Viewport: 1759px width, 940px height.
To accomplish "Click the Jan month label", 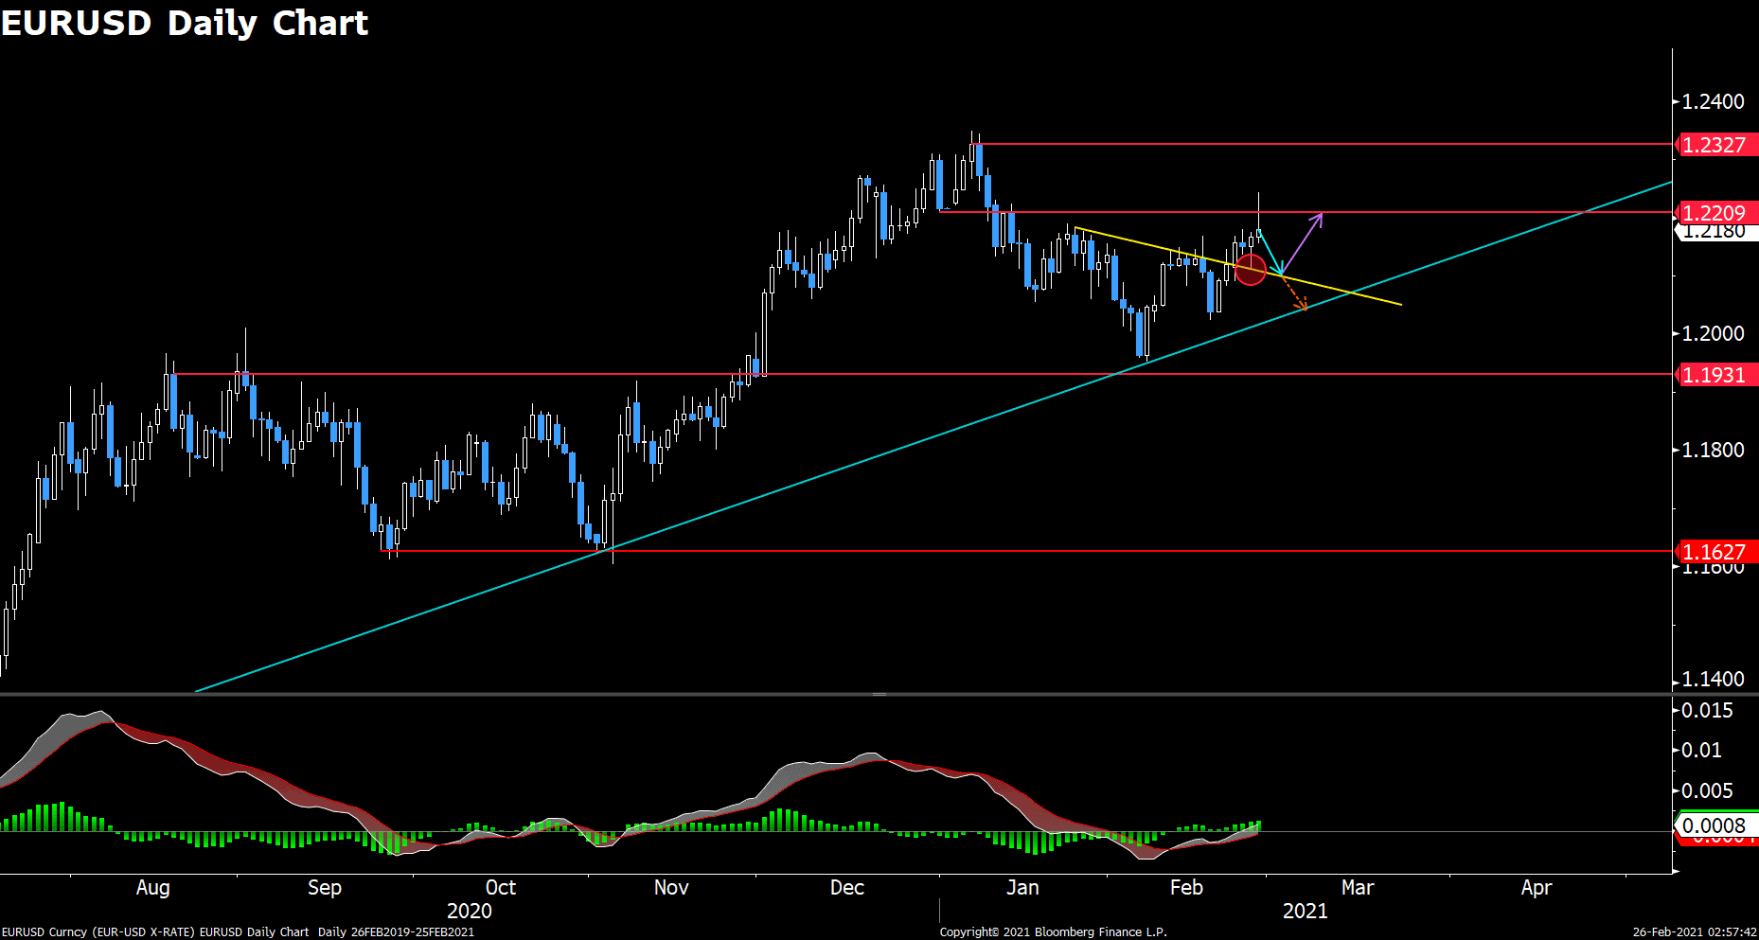I will tap(1022, 888).
